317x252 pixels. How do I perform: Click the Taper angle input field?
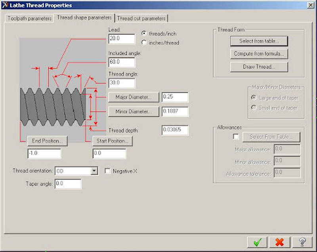(x=68, y=184)
